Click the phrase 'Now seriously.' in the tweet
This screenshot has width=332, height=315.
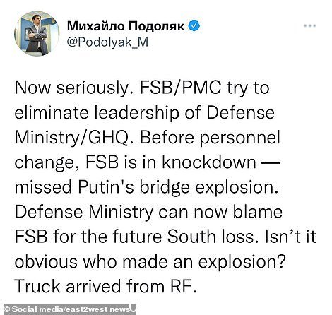[74, 88]
